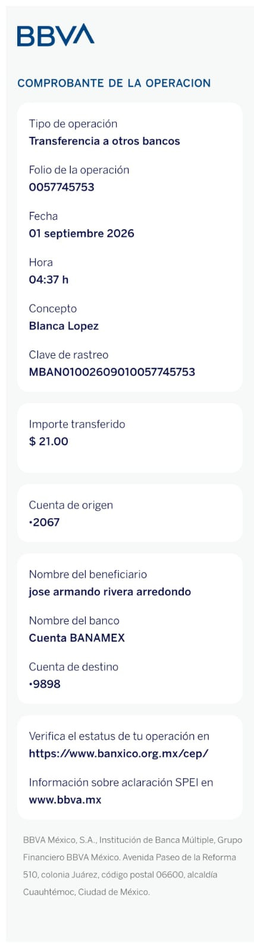Click the transferred amount $ 21.00

point(49,441)
